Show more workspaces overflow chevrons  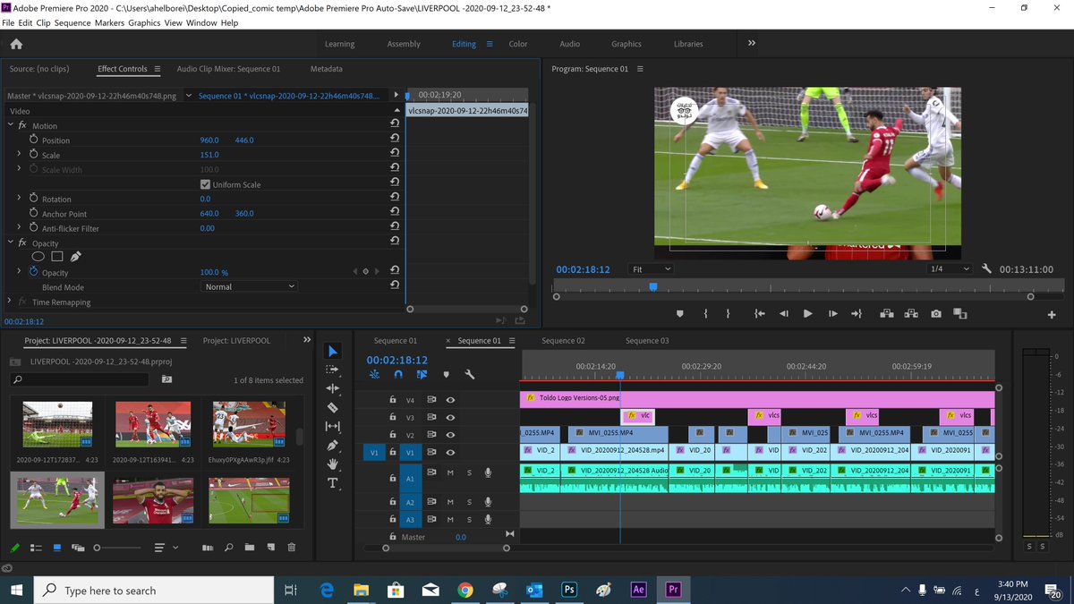[751, 43]
